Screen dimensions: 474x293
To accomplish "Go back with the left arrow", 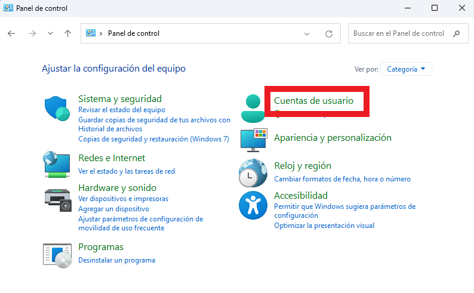I will (x=11, y=33).
